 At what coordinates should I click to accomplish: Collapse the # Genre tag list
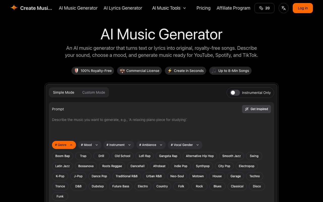(x=64, y=145)
